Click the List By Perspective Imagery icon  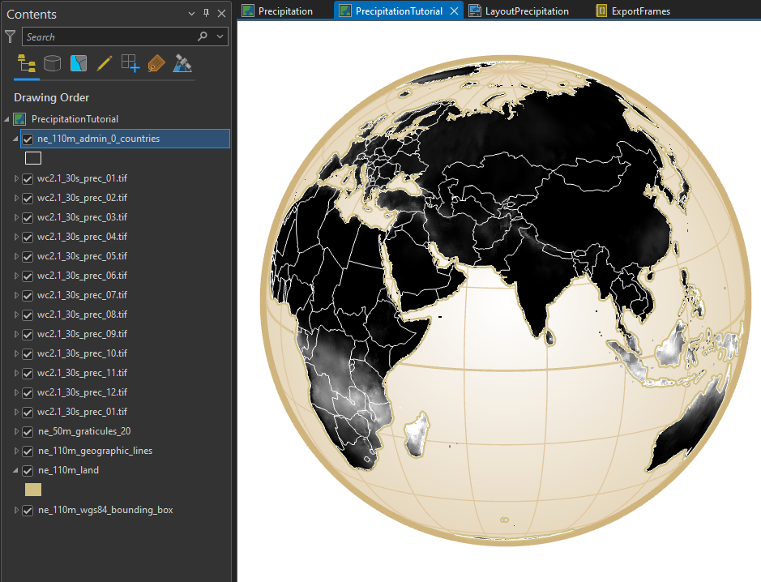182,63
